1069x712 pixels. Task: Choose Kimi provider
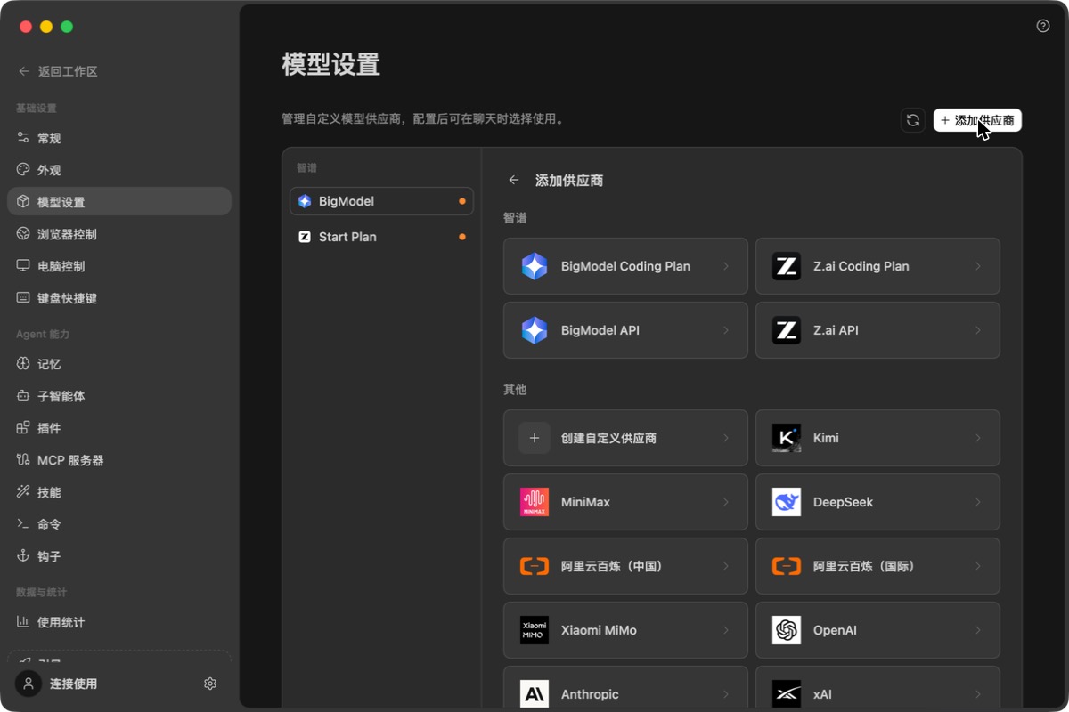tap(877, 438)
